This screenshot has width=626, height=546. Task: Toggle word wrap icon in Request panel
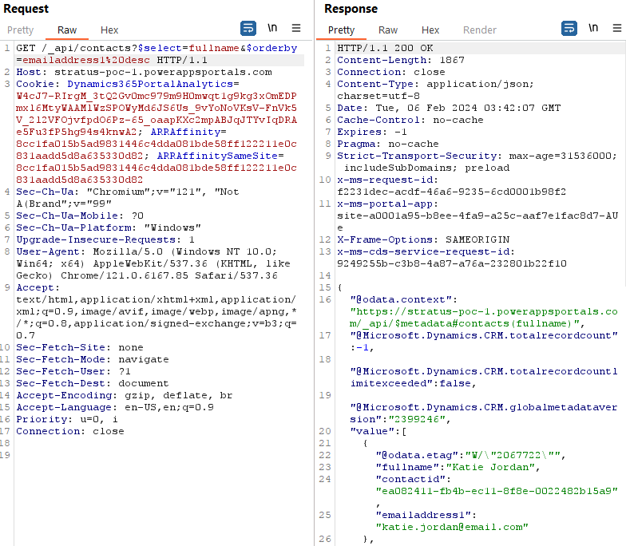[x=248, y=29]
